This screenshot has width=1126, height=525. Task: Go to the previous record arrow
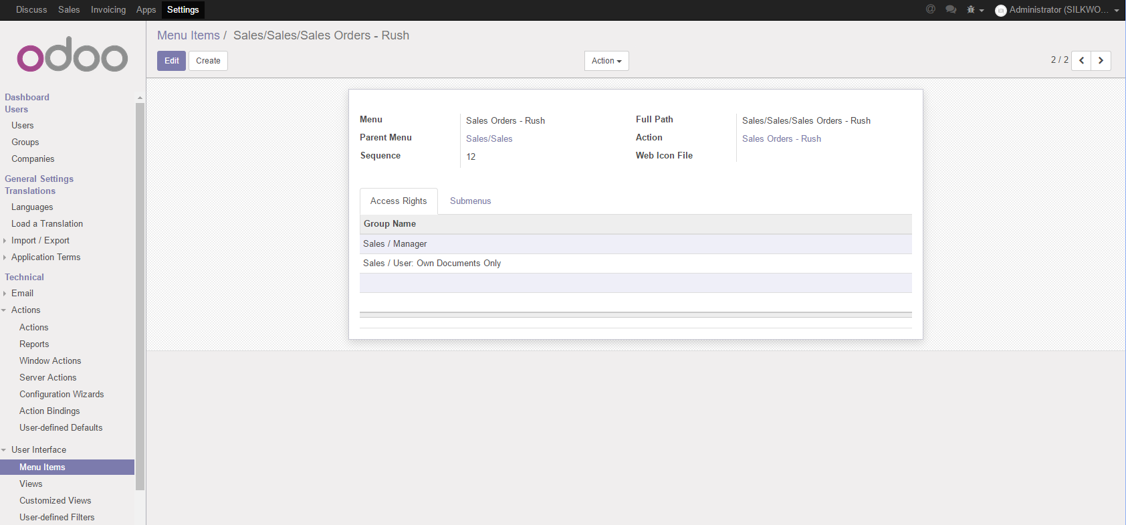point(1081,61)
